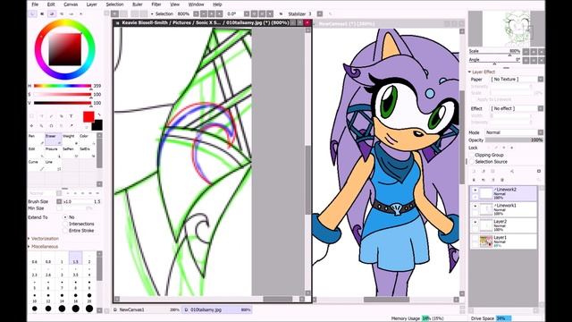Click the rectangular selection tool icon
The image size is (572, 322).
32,116
